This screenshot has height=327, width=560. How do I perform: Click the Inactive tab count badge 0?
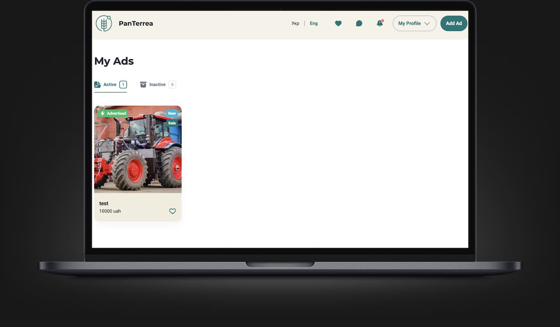coord(172,84)
